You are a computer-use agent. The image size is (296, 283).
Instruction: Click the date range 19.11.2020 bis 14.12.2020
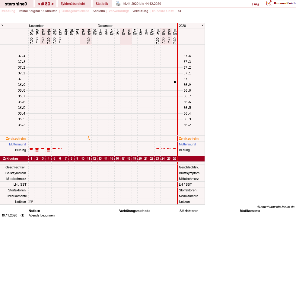(142, 4)
